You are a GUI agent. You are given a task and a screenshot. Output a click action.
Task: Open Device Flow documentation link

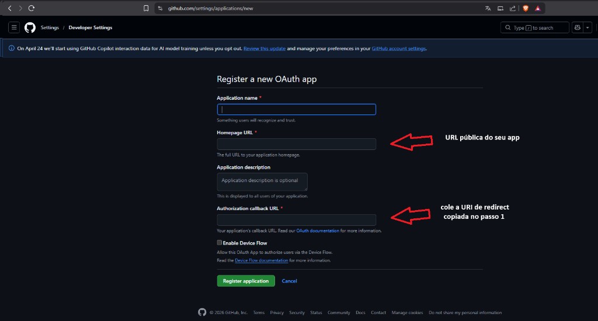[261, 260]
